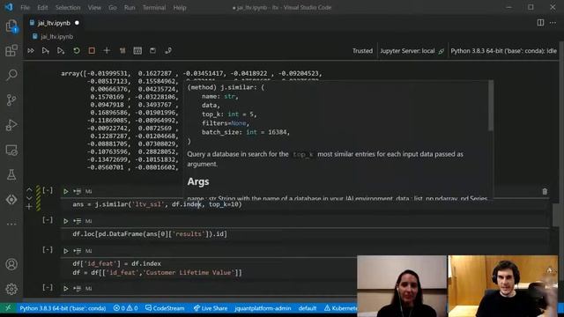The image size is (564, 317).
Task: Open the Edit menu
Action: coord(42,8)
